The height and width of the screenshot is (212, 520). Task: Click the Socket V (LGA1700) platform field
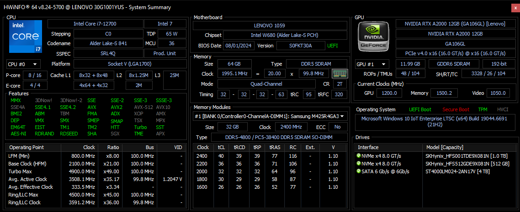coord(130,64)
